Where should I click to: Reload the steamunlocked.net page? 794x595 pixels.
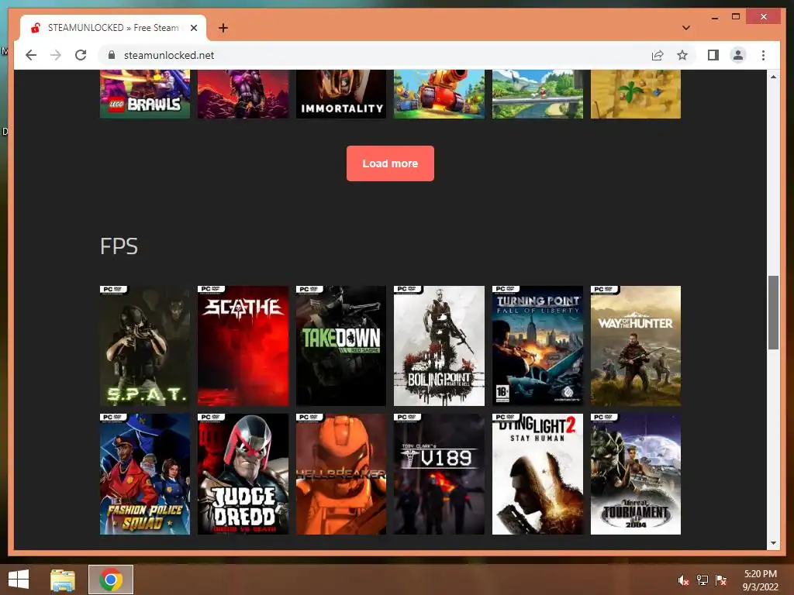pyautogui.click(x=81, y=55)
